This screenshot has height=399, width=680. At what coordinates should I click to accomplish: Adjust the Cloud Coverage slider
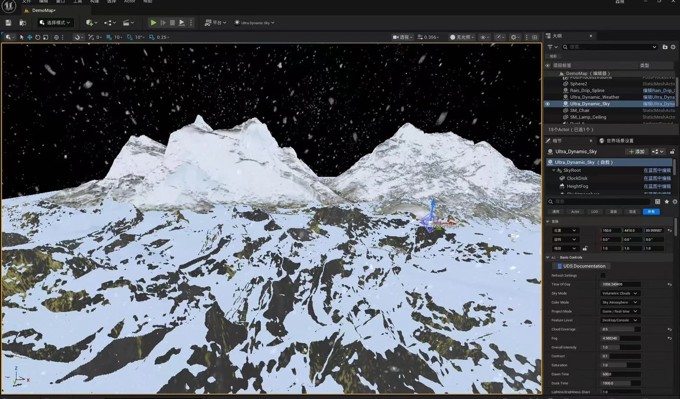click(621, 330)
